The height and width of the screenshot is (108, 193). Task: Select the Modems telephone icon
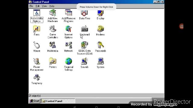click(100, 29)
